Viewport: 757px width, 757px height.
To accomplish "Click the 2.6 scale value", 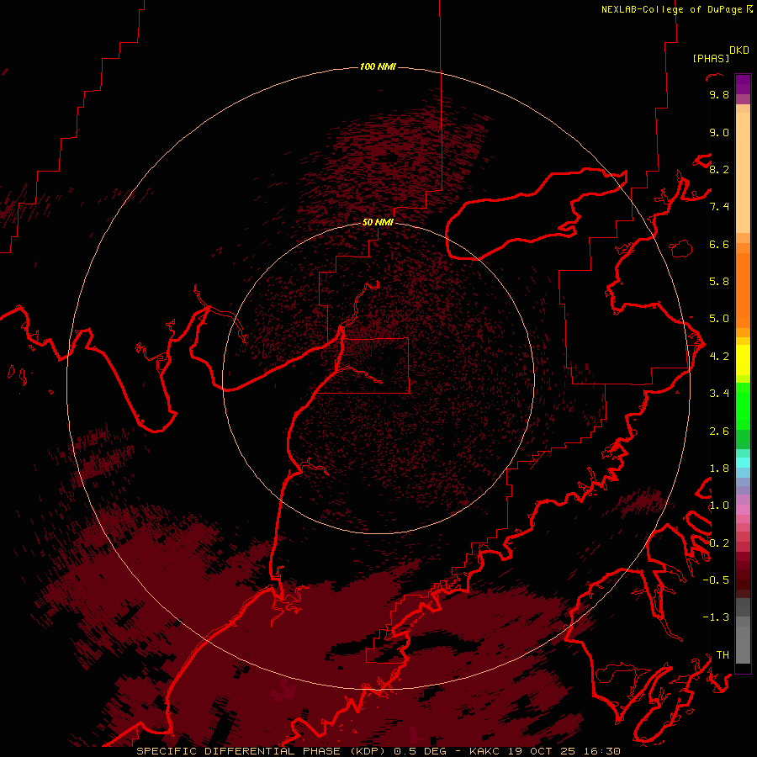I will coord(719,431).
